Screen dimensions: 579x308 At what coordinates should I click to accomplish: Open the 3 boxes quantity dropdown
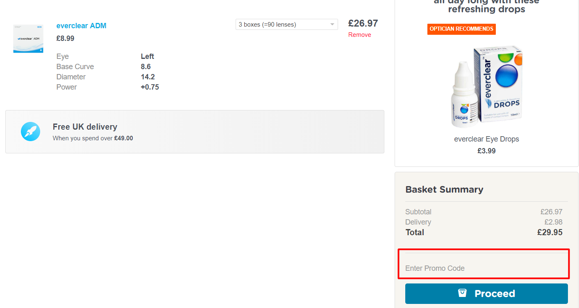tap(283, 25)
